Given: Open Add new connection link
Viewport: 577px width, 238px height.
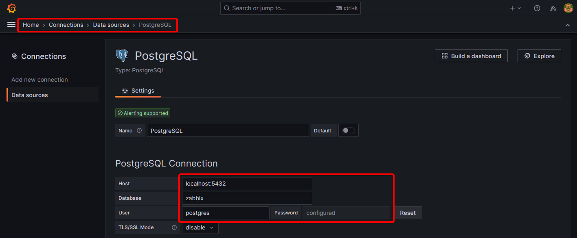Looking at the screenshot, I should click(x=39, y=79).
